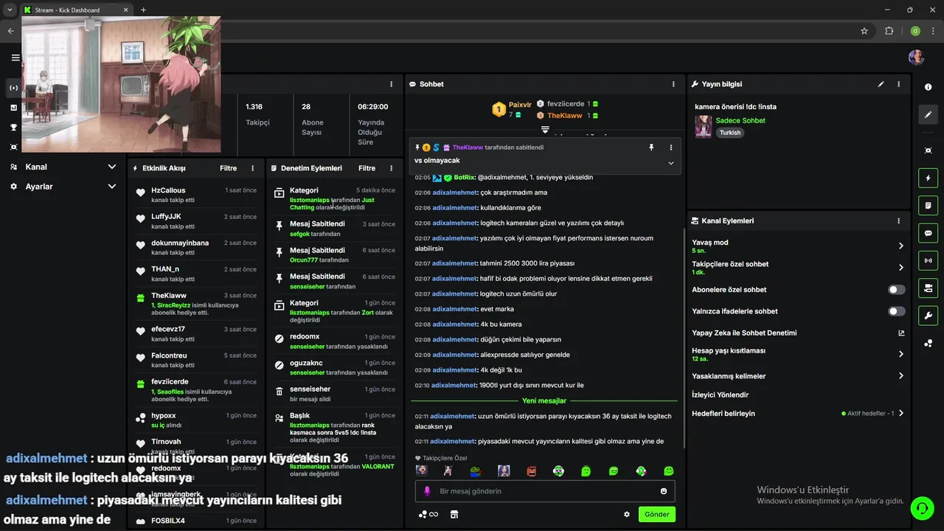Screen dimensions: 944x531
Task: Toggle the activity feed lightning widget in right toolbar
Action: pyautogui.click(x=928, y=178)
